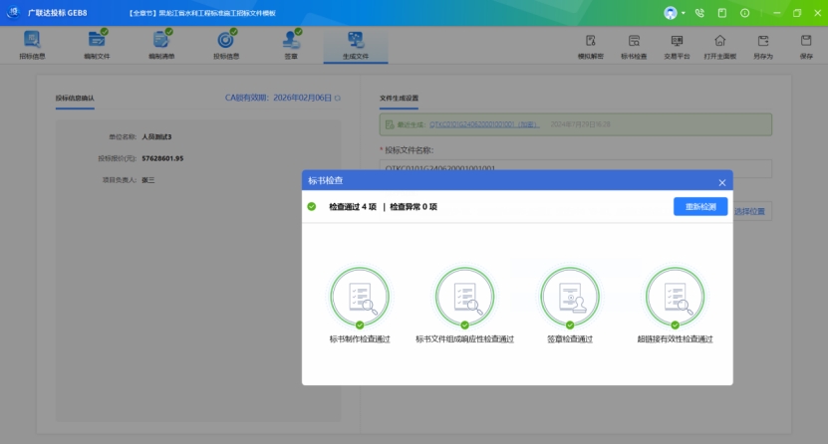Go to the 签章 step icon
Image resolution: width=828 pixels, height=444 pixels.
[x=291, y=41]
